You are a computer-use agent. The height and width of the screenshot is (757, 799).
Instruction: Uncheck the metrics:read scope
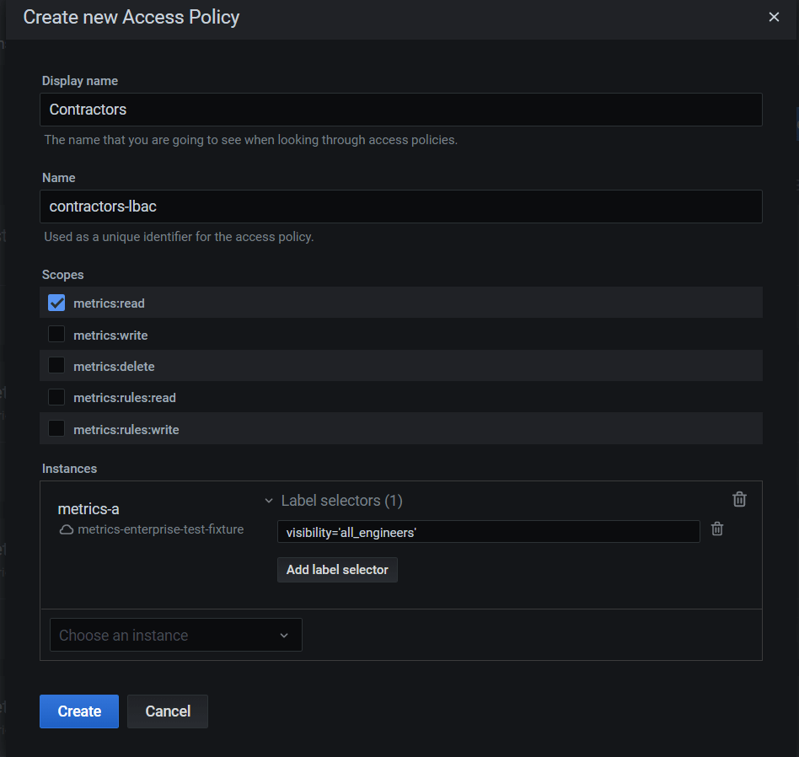[x=56, y=303]
